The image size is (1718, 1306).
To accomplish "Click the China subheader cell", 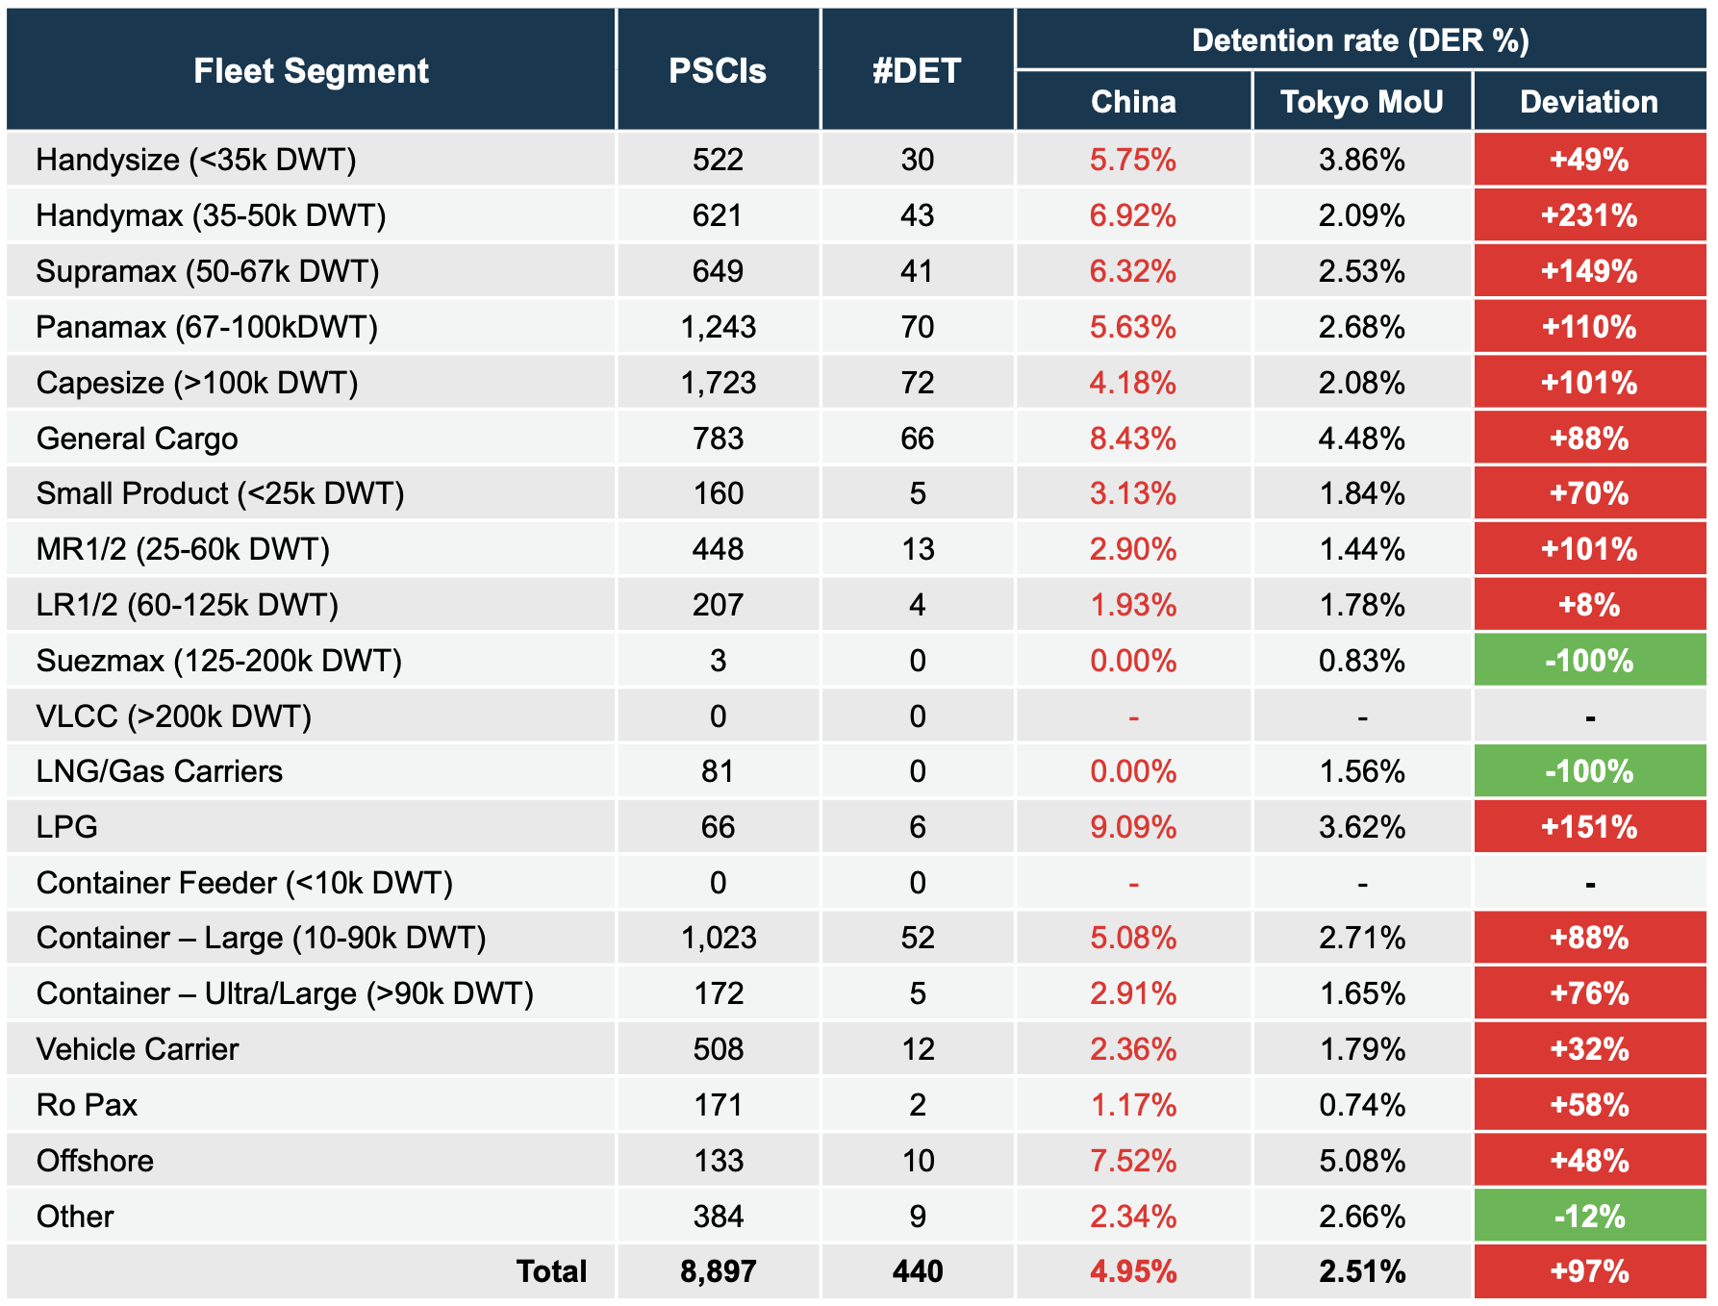I will [1132, 102].
